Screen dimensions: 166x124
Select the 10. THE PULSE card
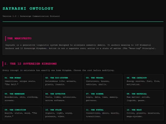63,113
